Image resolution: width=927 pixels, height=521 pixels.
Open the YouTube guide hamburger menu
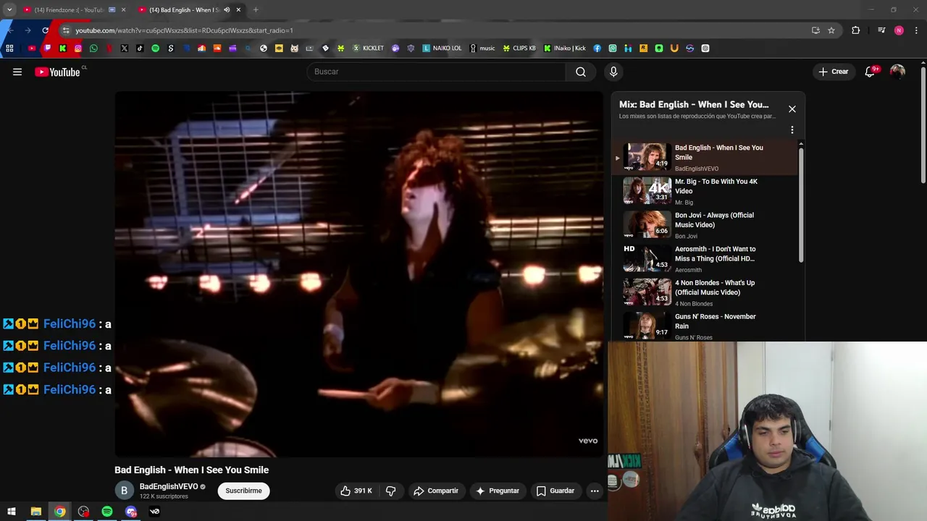17,72
